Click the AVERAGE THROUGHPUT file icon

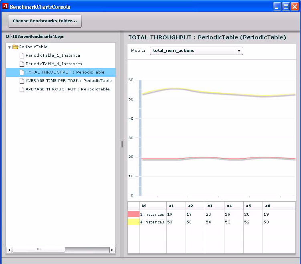22,89
